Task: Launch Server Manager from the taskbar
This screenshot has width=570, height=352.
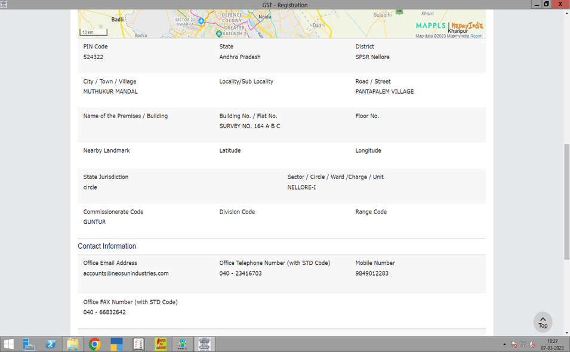Action: click(x=29, y=344)
